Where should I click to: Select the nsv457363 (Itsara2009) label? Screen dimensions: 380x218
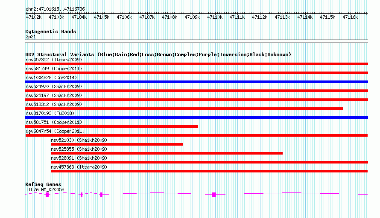coord(79,167)
